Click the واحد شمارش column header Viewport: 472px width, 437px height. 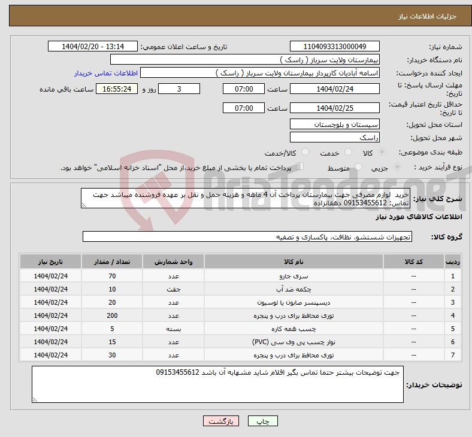point(173,262)
